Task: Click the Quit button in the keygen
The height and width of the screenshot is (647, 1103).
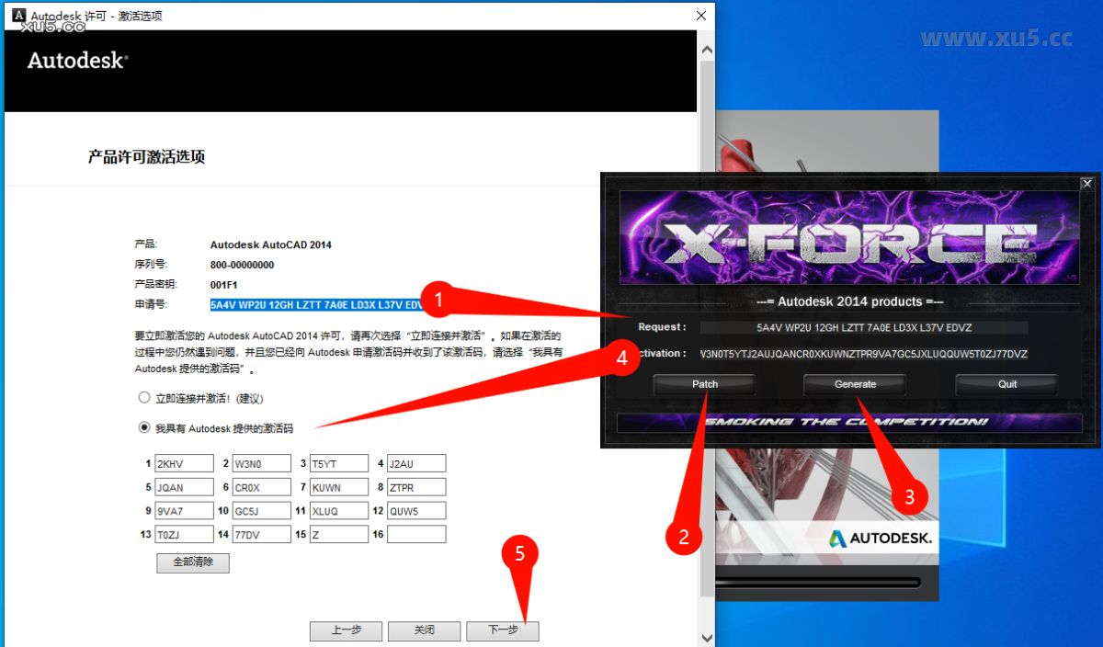Action: tap(1006, 384)
